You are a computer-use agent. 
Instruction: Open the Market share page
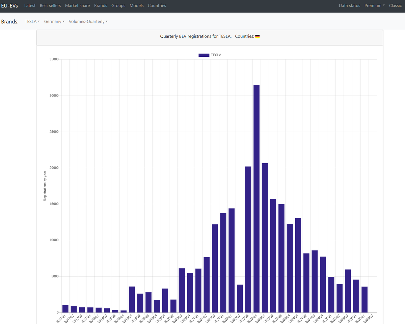[77, 6]
